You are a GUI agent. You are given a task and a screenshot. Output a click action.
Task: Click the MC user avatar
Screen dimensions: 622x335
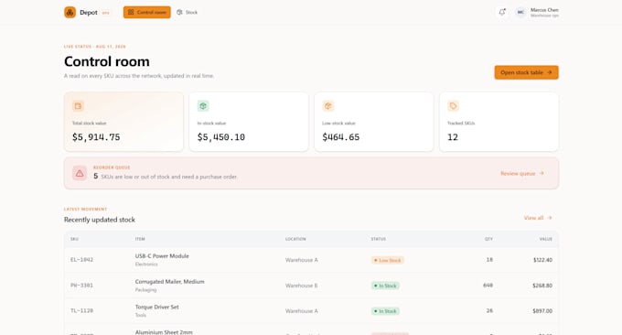tap(520, 12)
